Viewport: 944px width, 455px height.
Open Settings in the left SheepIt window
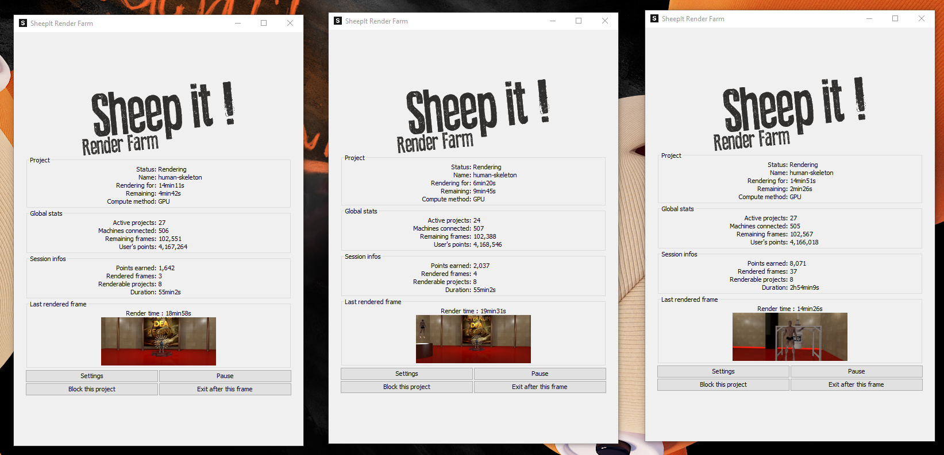[x=92, y=376]
